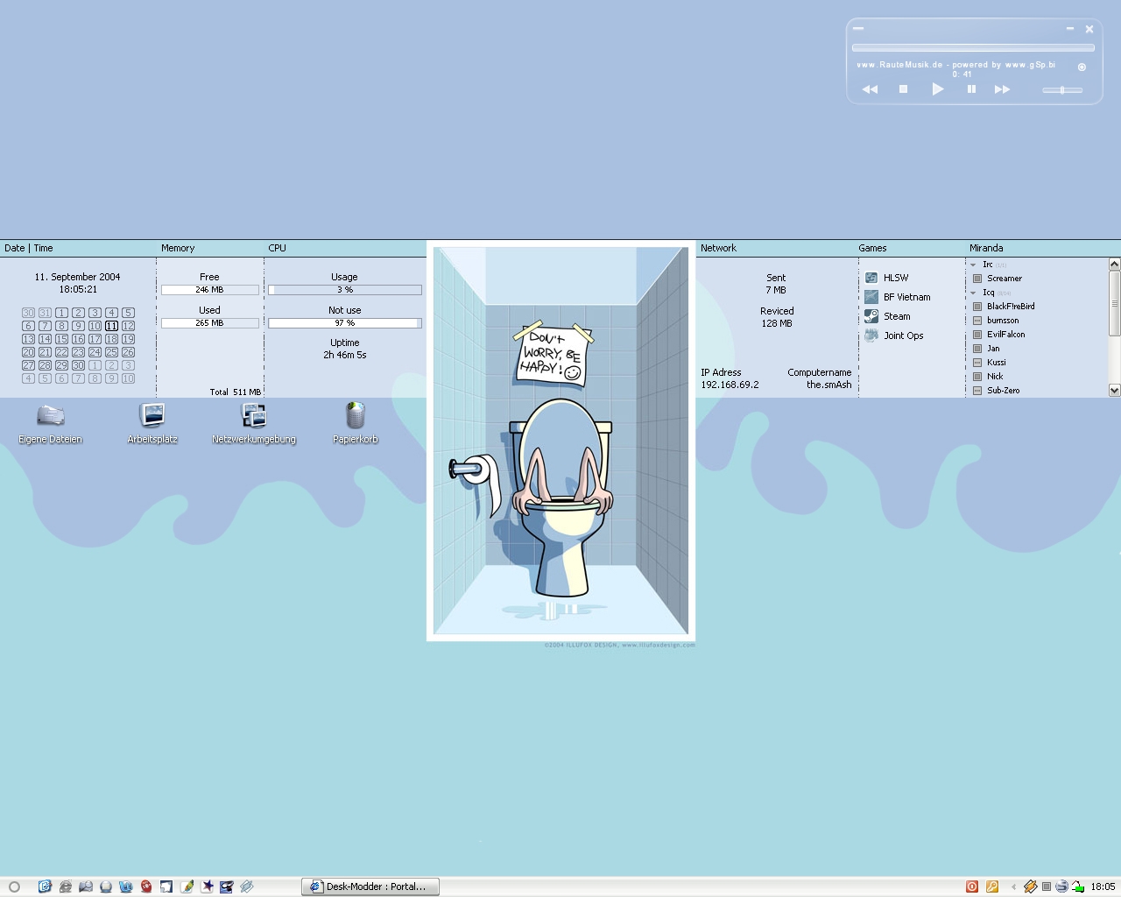
Task: Click the player's volume slider
Action: click(1062, 89)
